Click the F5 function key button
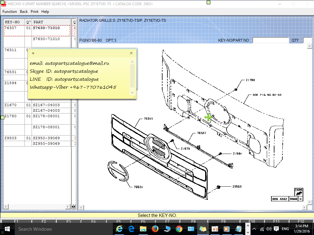Image resolution: width=314 pixels, height=235 pixels. 119,222
